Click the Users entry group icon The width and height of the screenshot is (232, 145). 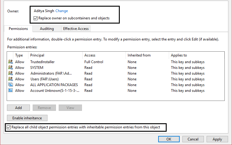click(x=11, y=79)
